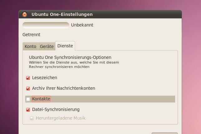
Task: Click the Ubuntu One-Einstellungen title bar
Action: [100, 14]
